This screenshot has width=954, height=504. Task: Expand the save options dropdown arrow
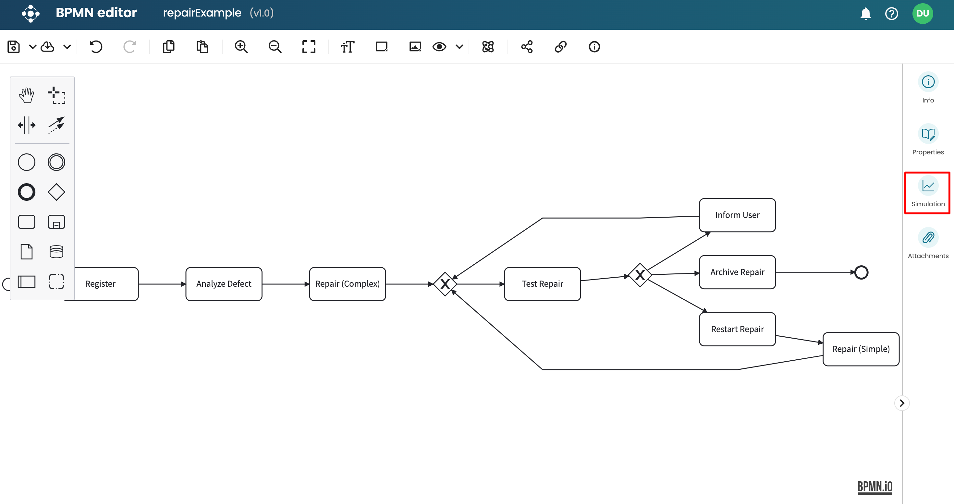(x=32, y=47)
